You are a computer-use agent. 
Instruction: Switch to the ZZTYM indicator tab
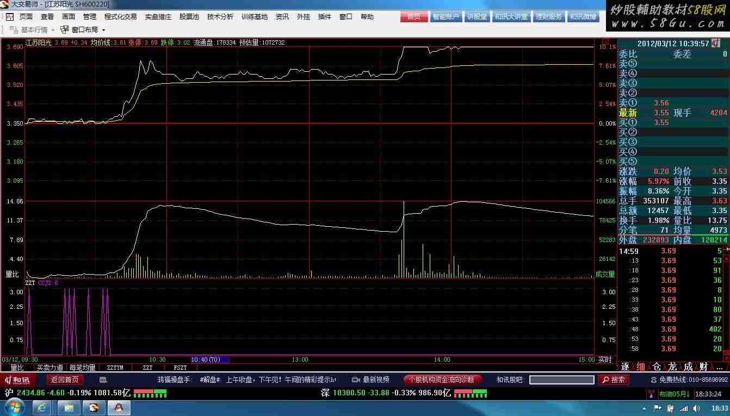click(115, 368)
